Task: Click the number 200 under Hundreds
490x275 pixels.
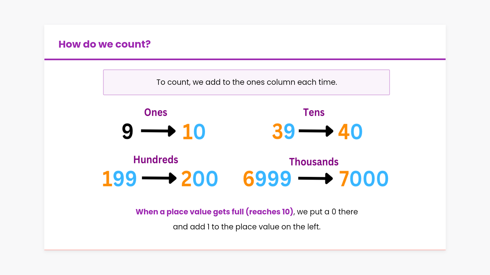Action: tap(199, 179)
